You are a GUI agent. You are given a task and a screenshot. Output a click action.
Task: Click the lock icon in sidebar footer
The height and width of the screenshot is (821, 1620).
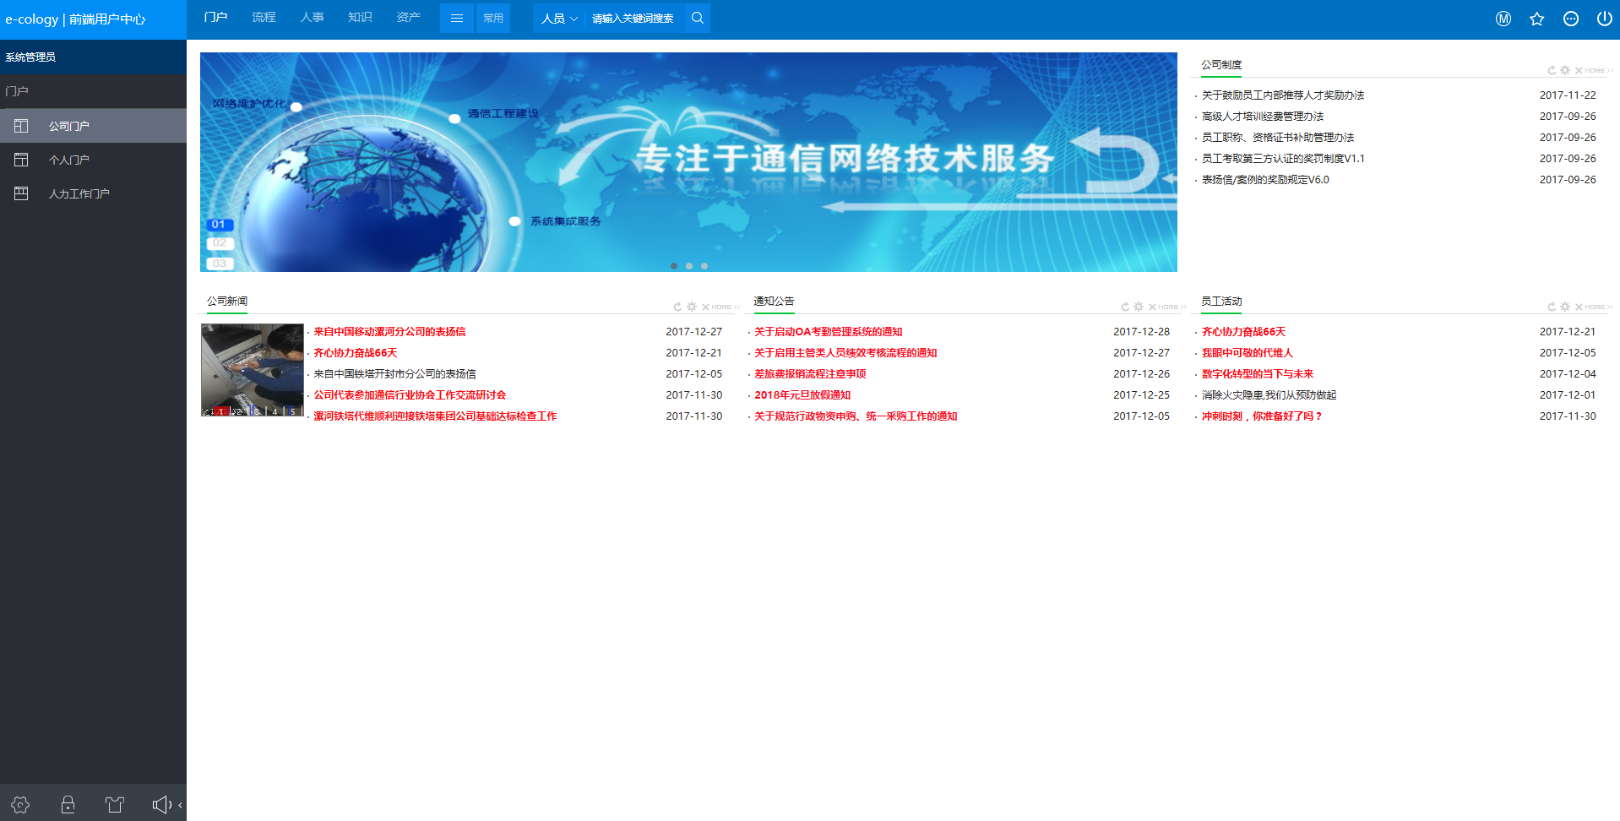pyautogui.click(x=68, y=804)
